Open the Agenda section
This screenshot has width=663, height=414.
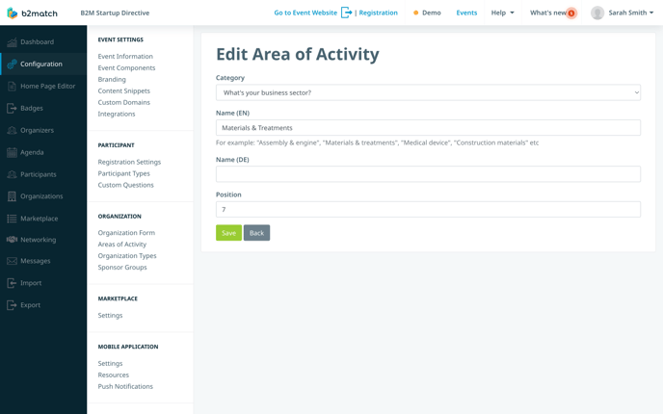pyautogui.click(x=32, y=152)
